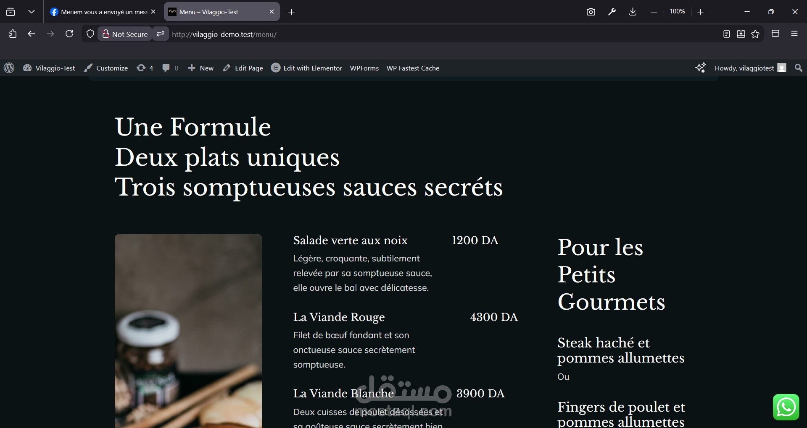Click the admin bar search magnifier
The height and width of the screenshot is (428, 807).
pyautogui.click(x=799, y=68)
